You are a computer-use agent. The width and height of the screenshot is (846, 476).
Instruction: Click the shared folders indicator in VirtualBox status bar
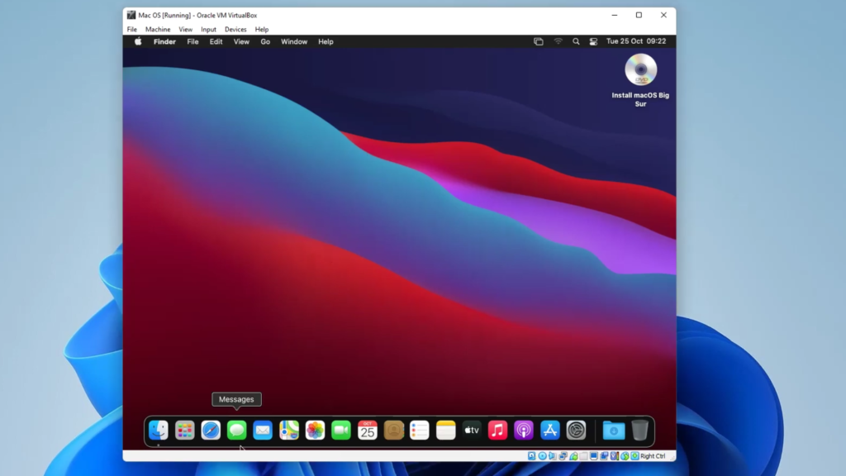pos(583,456)
